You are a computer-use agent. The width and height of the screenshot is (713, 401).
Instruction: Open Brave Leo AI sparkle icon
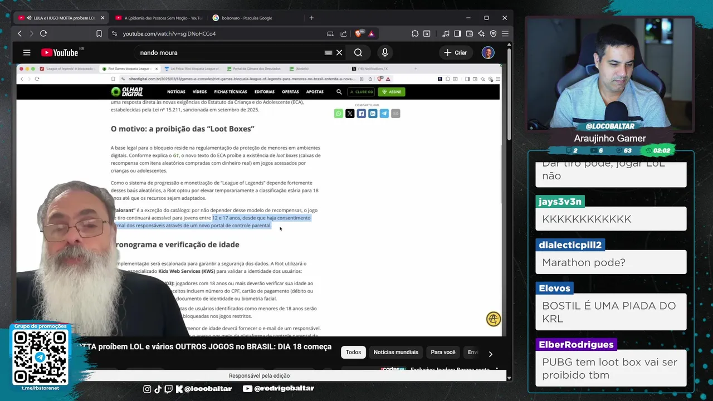pos(481,33)
